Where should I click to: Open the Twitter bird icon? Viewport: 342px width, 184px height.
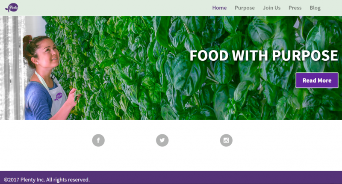162,140
